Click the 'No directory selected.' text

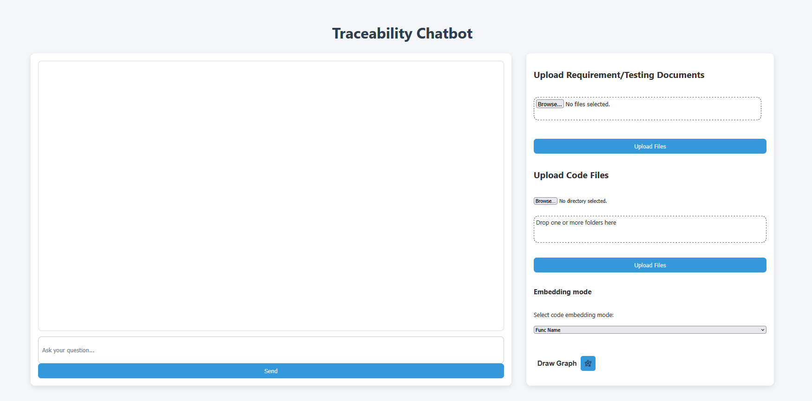(583, 201)
